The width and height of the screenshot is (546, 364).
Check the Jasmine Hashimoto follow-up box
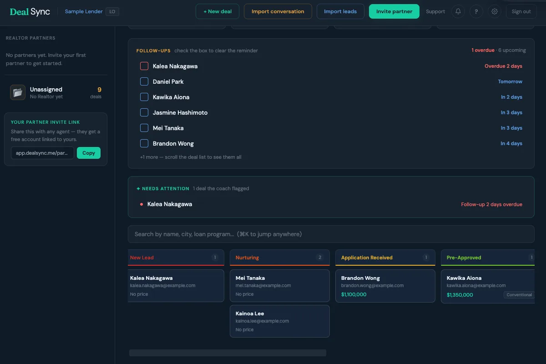(x=144, y=112)
